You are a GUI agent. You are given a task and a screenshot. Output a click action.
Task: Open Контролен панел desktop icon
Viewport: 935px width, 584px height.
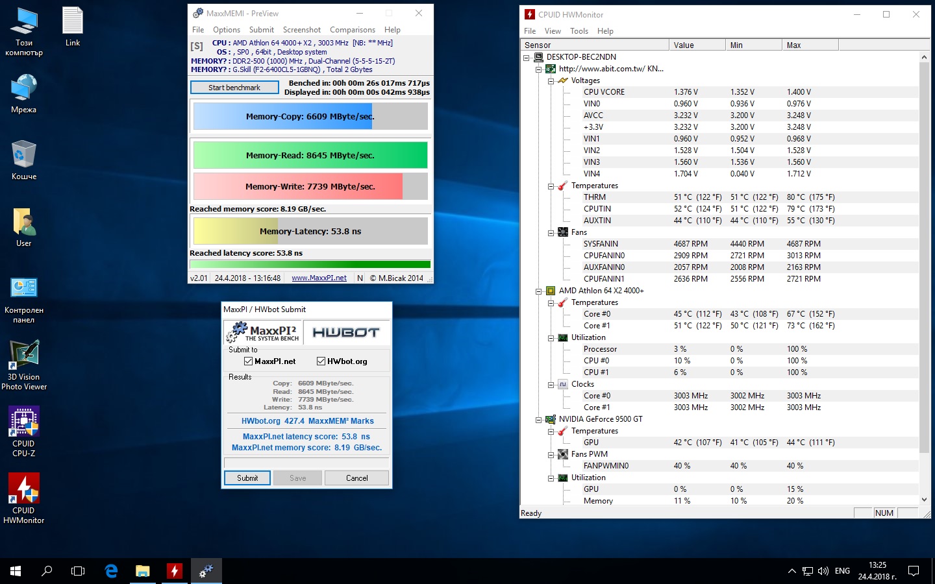(x=24, y=300)
